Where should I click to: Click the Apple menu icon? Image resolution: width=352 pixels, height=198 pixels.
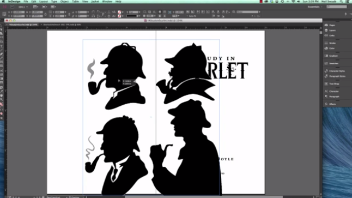(3, 1)
